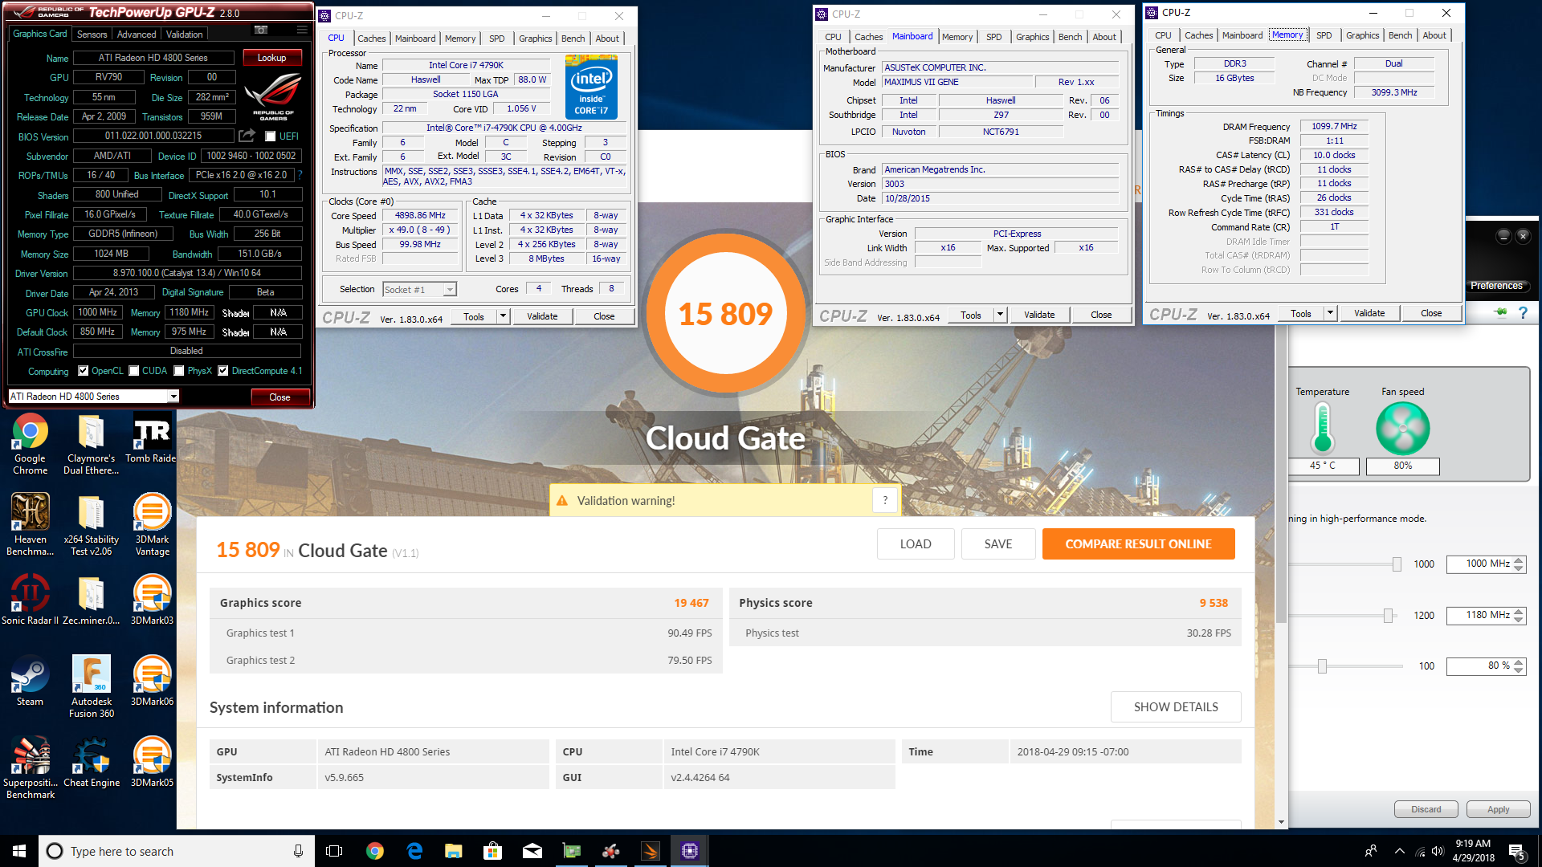Click the 1180 MHz memory clock slider handle
Image resolution: width=1542 pixels, height=867 pixels.
tap(1388, 616)
